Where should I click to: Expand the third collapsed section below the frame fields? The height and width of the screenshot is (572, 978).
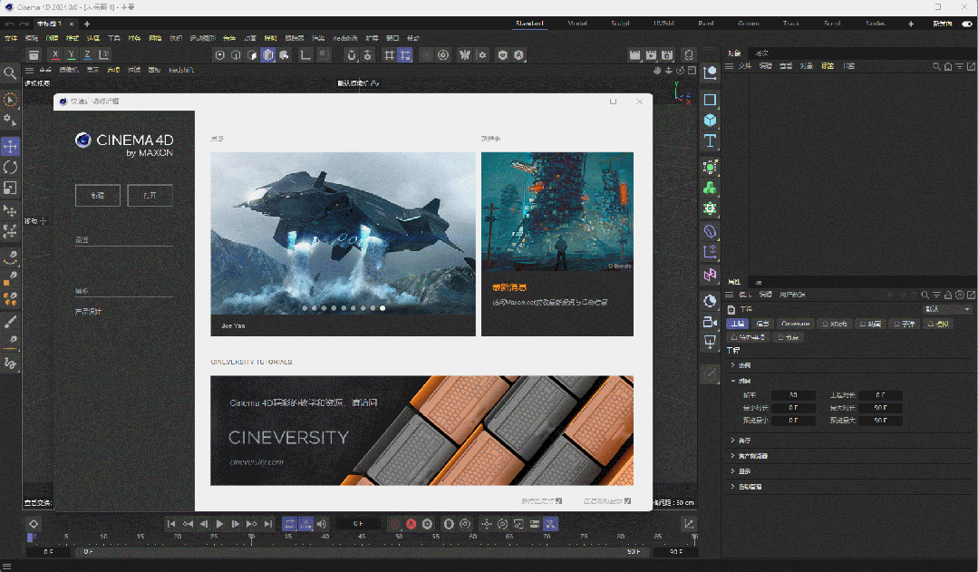[732, 471]
